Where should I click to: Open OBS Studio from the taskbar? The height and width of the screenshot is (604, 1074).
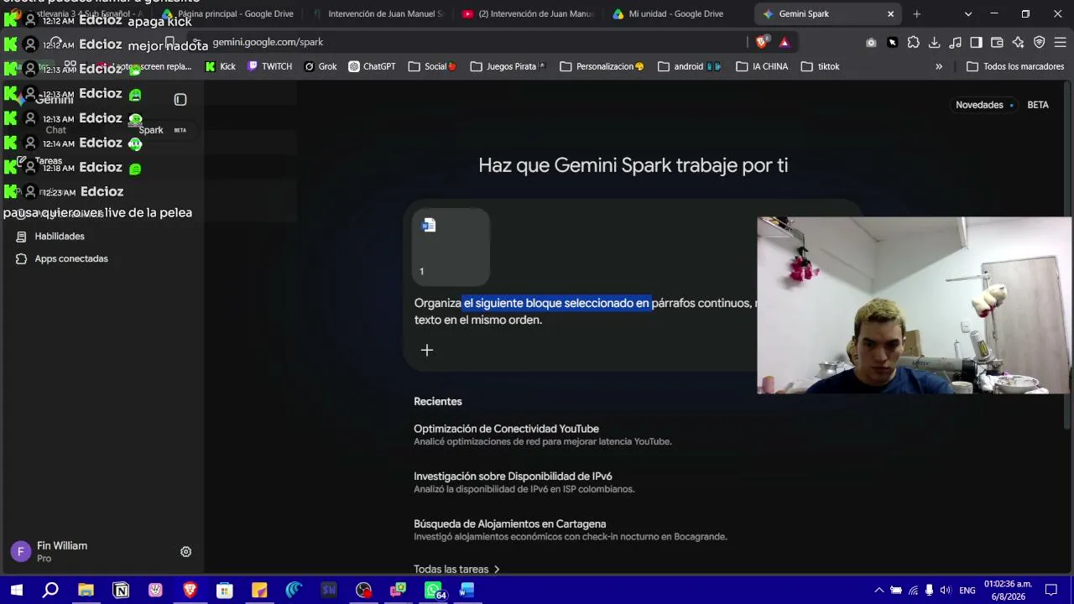363,590
